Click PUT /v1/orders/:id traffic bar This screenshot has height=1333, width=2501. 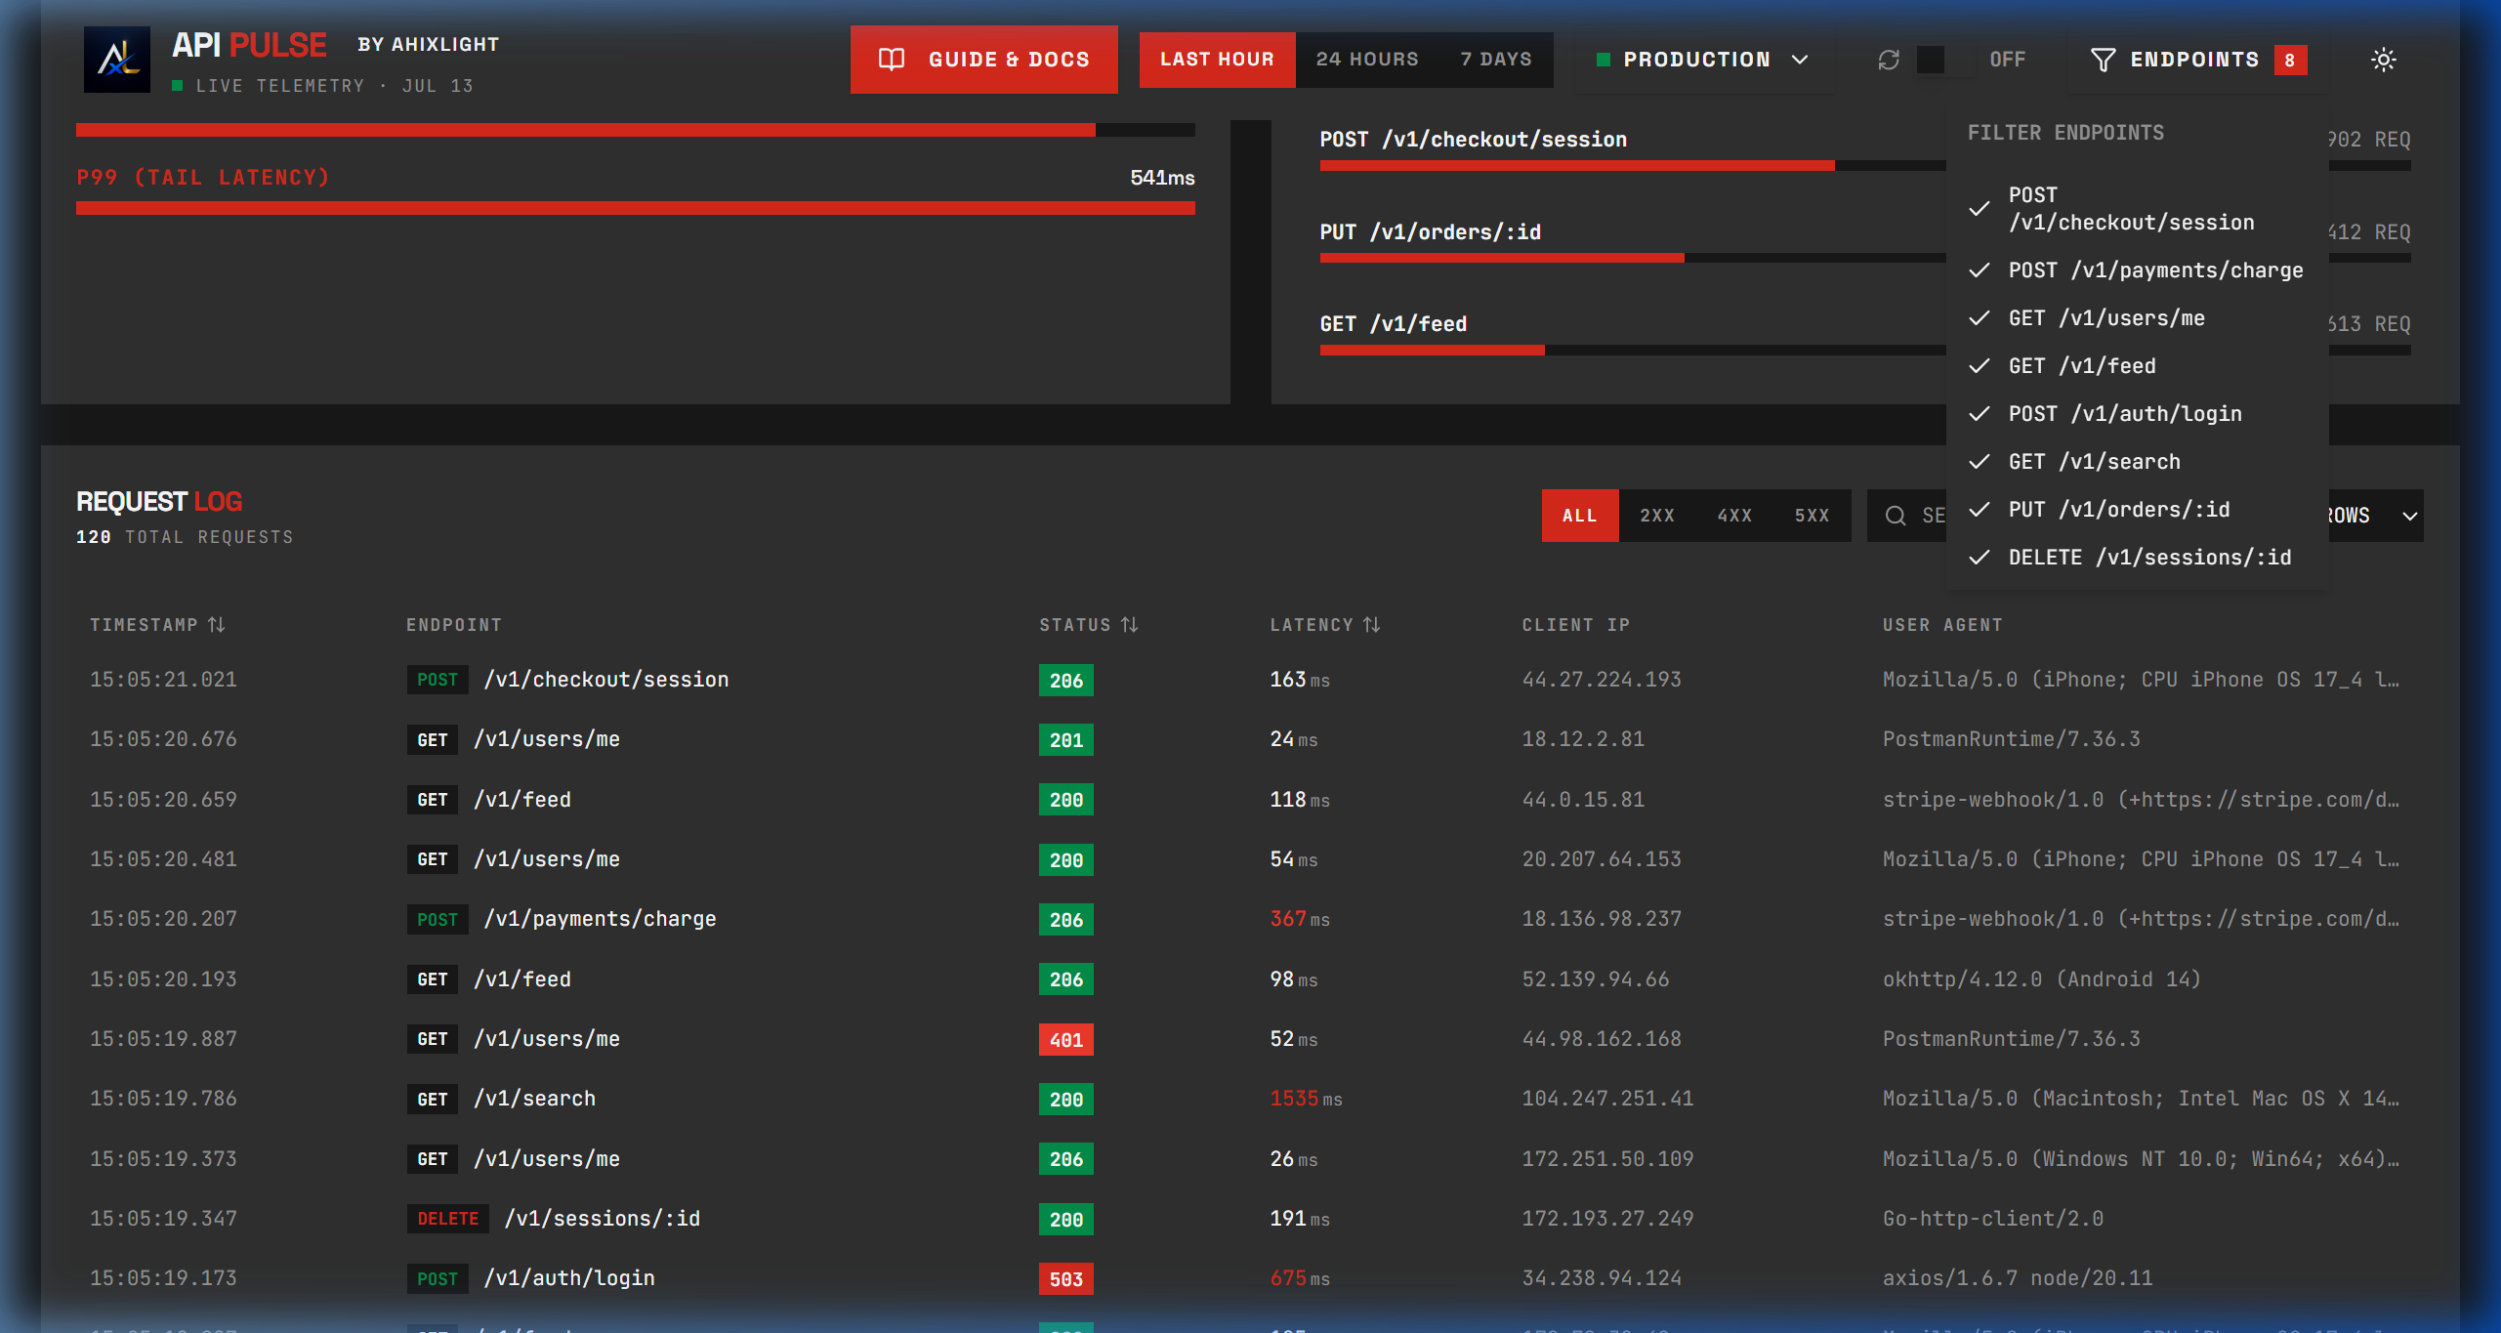pyautogui.click(x=1633, y=258)
